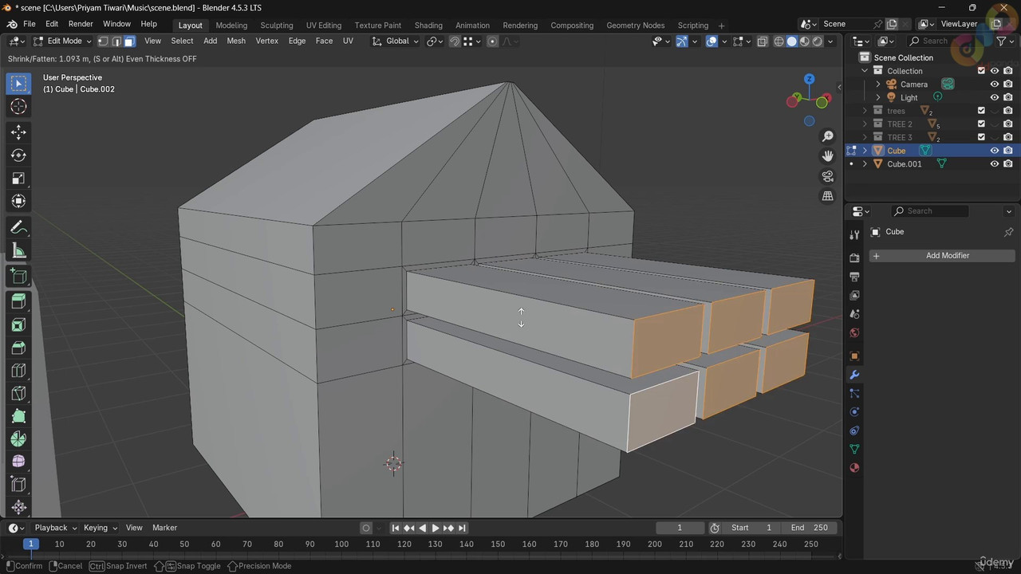Switch to the Modeling workspace tab
Viewport: 1021px width, 574px height.
tap(231, 26)
